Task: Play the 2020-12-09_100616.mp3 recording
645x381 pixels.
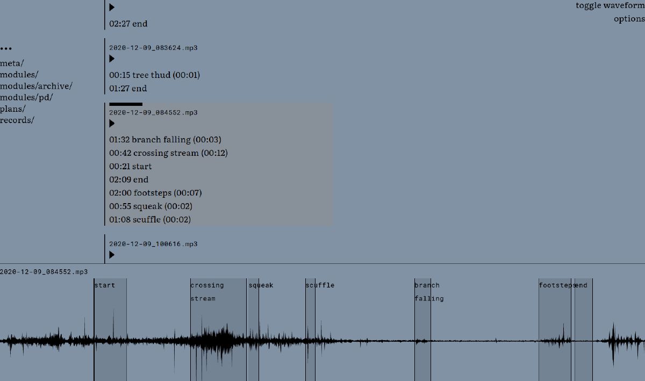Action: pyautogui.click(x=112, y=255)
